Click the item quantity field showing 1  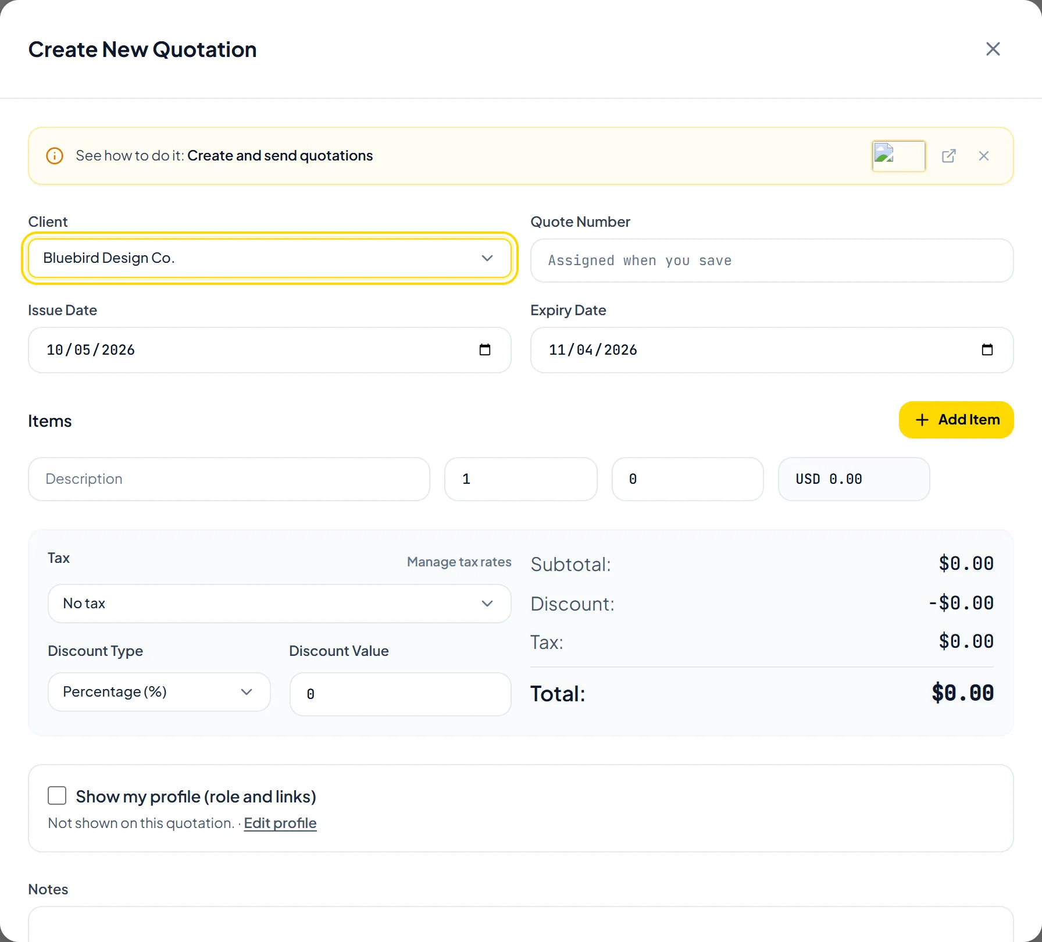coord(521,479)
